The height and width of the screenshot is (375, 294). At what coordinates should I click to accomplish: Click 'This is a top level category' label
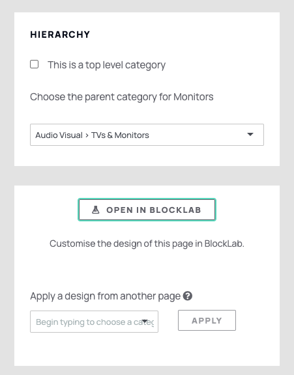point(106,65)
